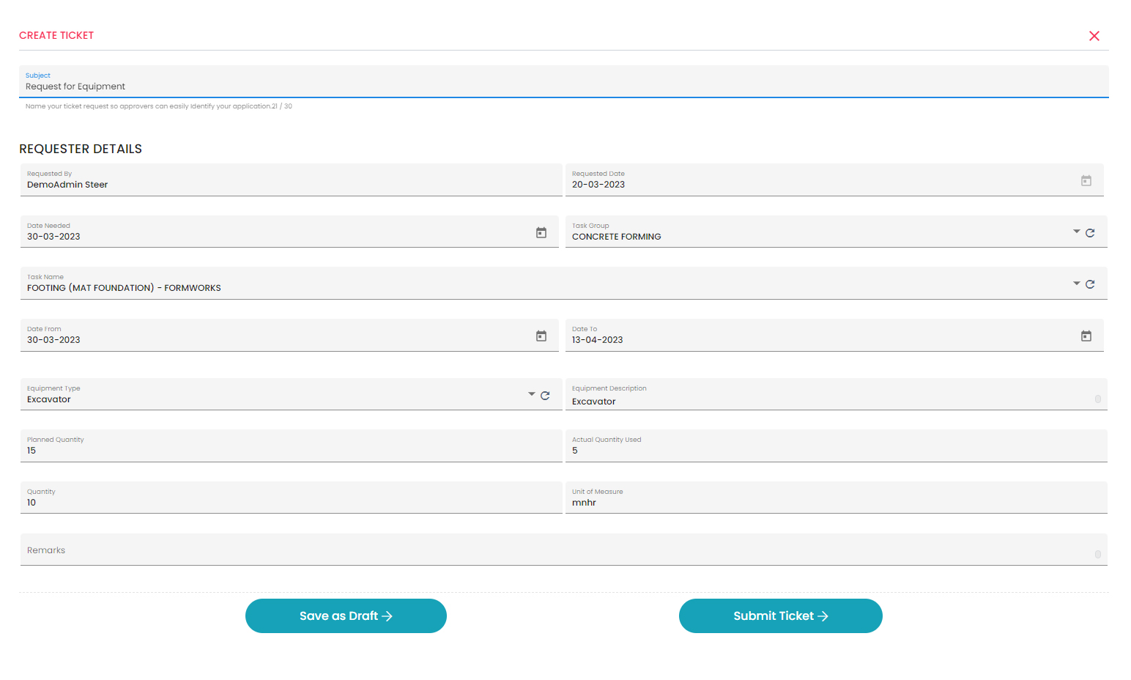Open the calendar for Requested Date
1131x680 pixels.
1086,180
